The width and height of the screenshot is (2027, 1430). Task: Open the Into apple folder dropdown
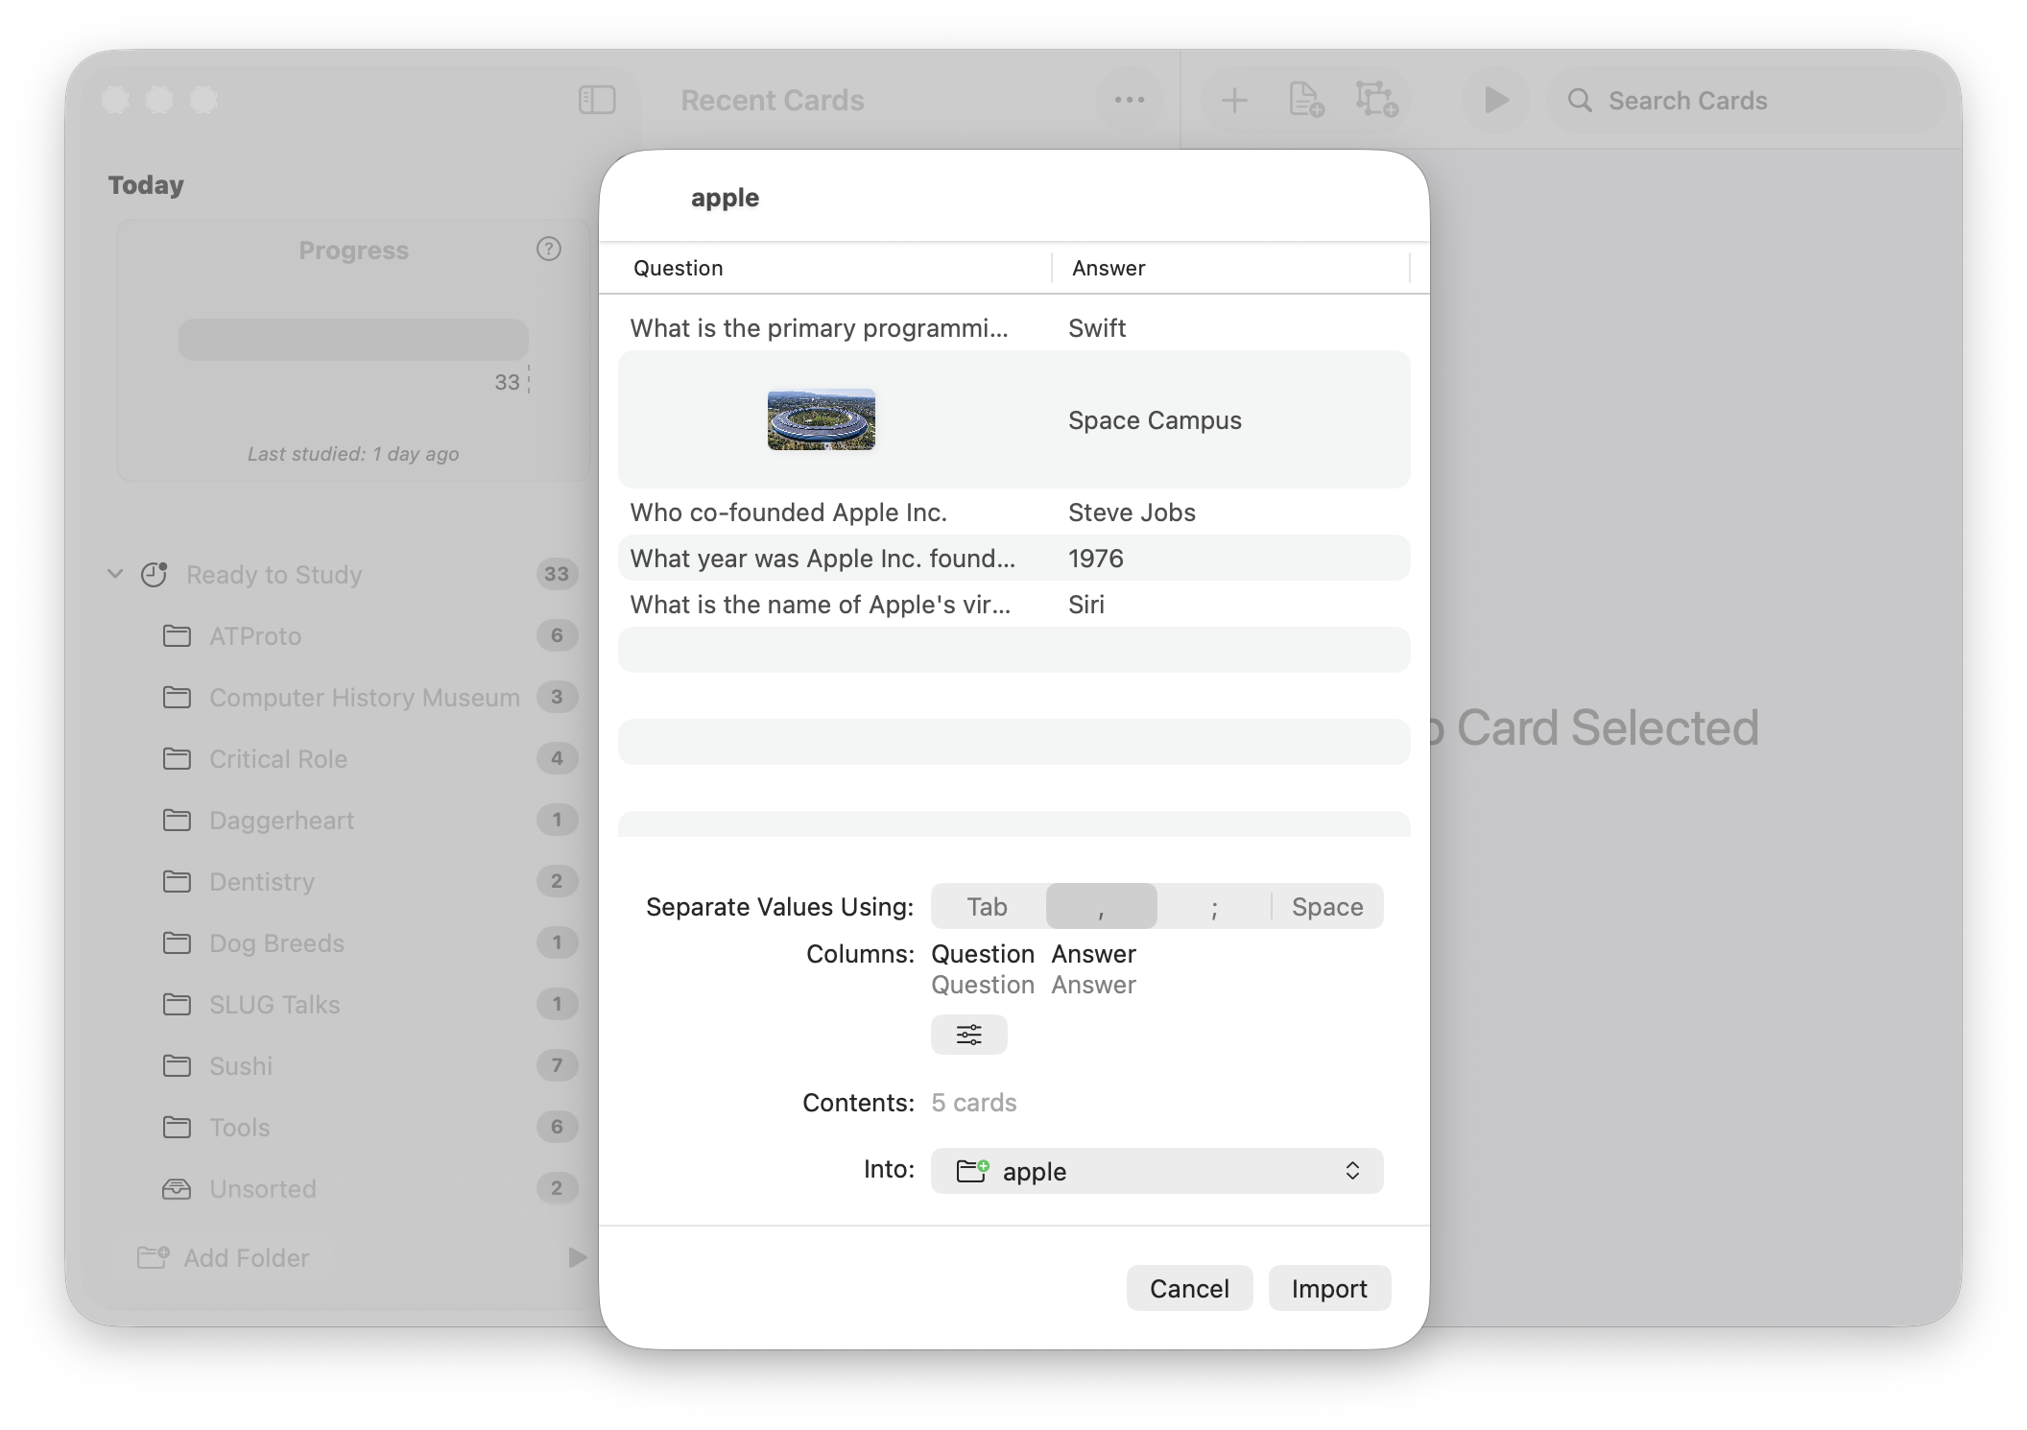1157,1171
